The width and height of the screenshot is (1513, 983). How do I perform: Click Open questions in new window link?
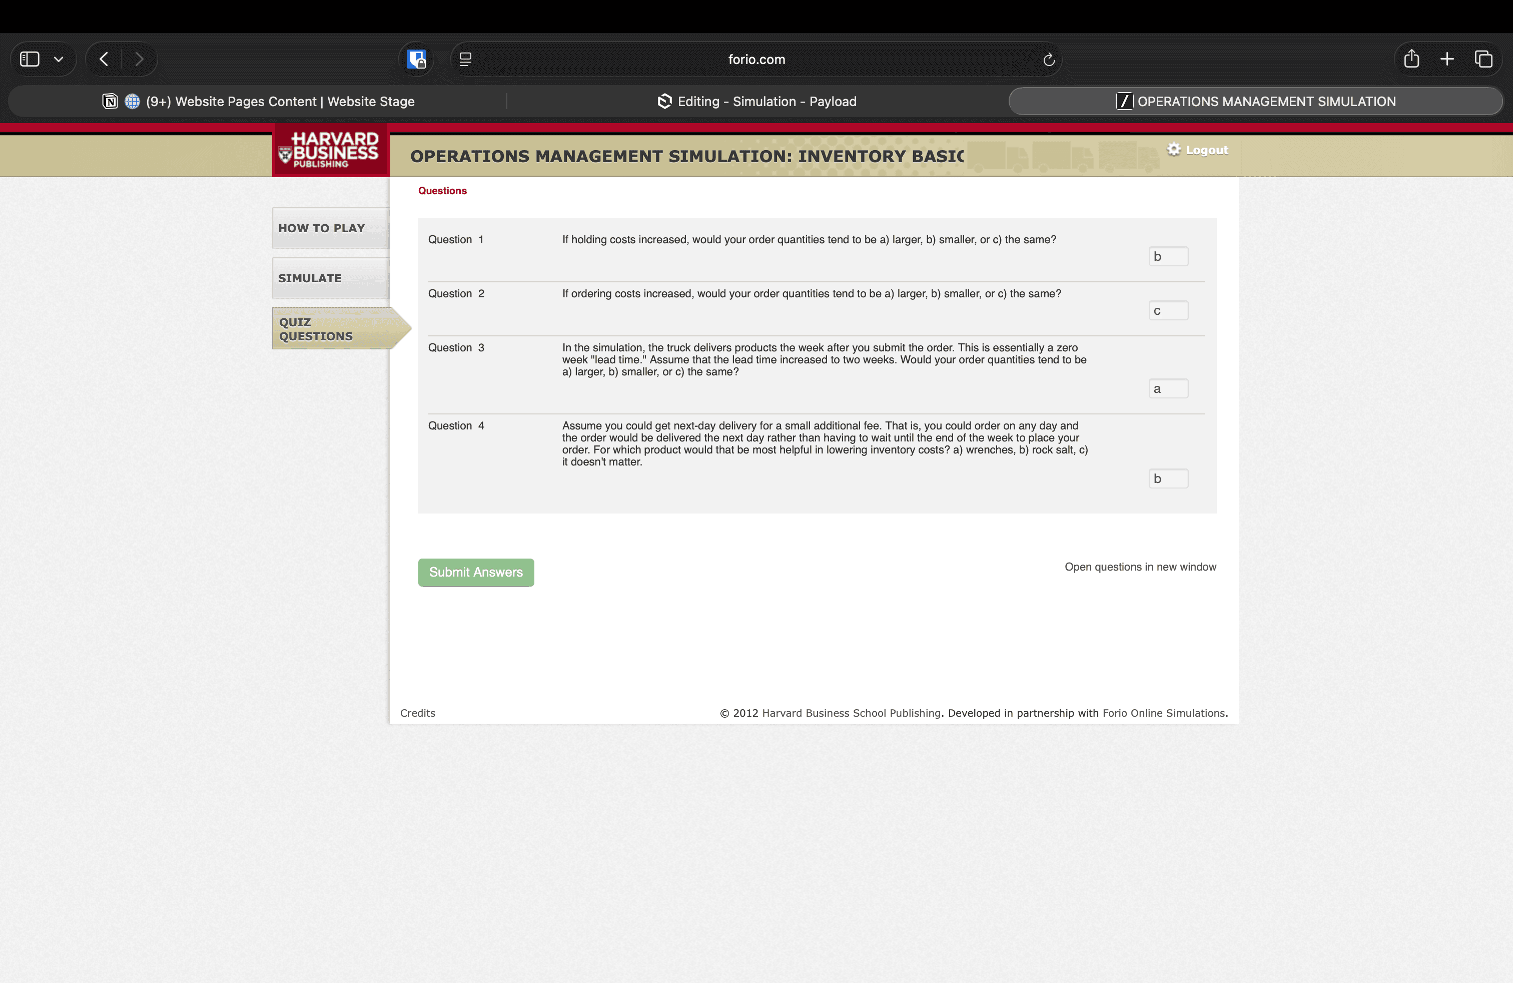pos(1140,567)
